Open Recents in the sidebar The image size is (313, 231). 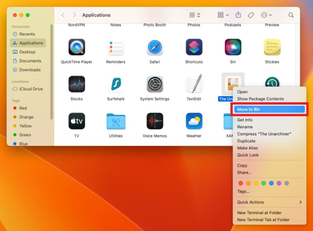tap(28, 34)
